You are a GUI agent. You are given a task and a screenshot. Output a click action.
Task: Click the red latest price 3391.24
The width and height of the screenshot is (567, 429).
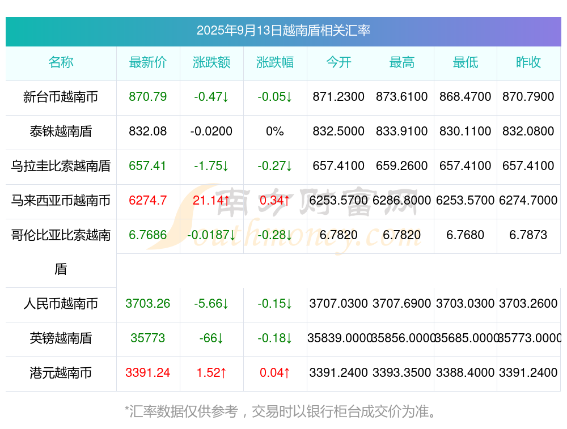click(x=148, y=373)
